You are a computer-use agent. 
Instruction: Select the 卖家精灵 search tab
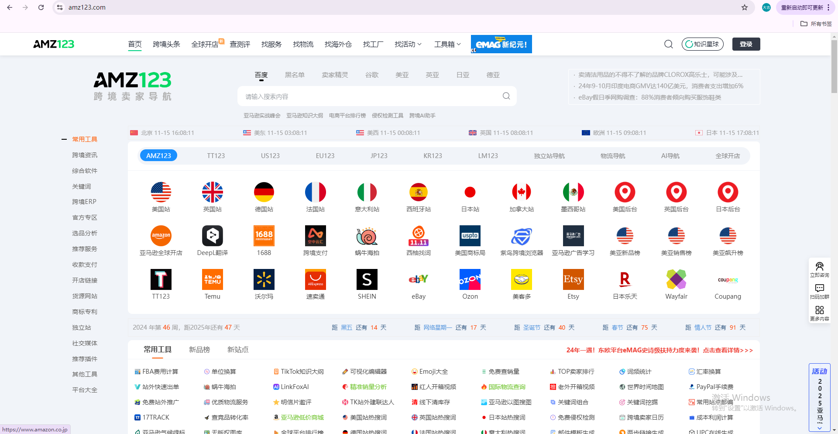[x=335, y=75]
